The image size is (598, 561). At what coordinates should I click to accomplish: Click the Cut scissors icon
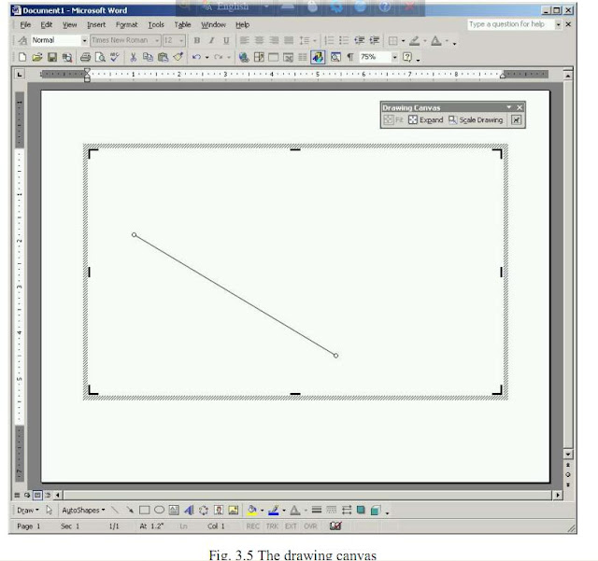click(x=133, y=57)
